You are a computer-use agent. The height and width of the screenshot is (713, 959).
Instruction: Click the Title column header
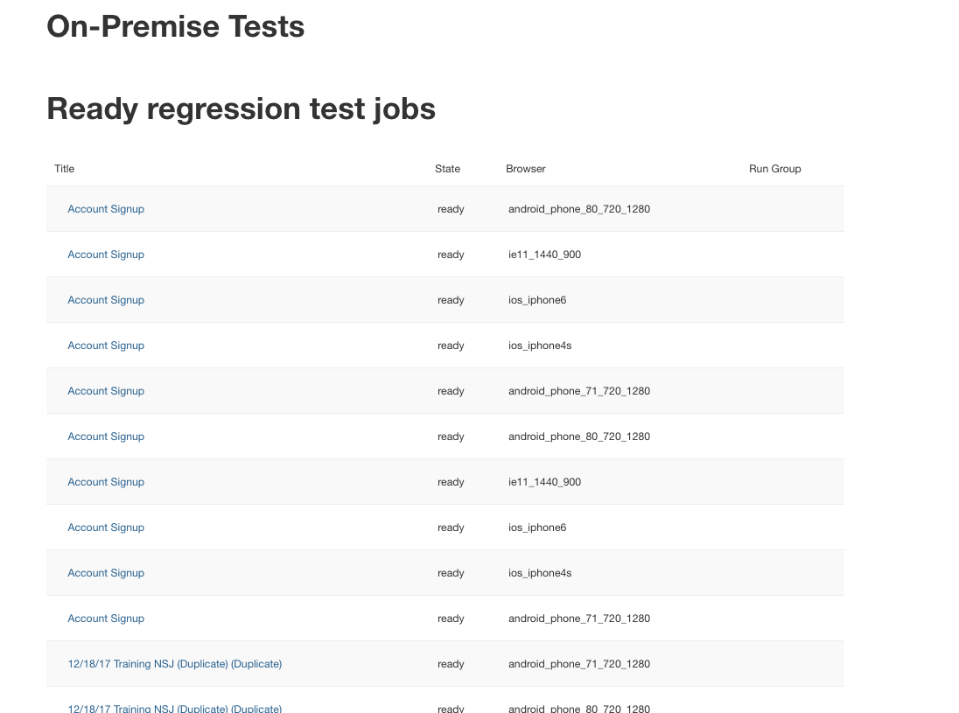[x=65, y=169]
